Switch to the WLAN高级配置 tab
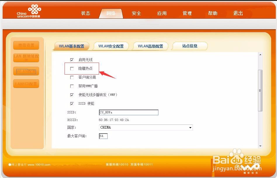 click(150, 46)
